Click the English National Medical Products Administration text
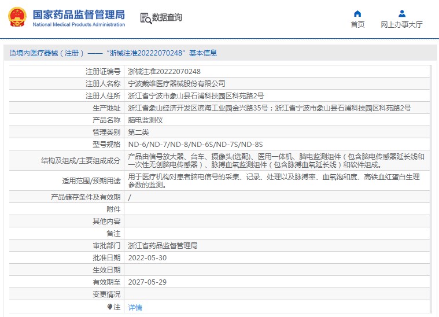The image size is (439, 317). pyautogui.click(x=79, y=25)
